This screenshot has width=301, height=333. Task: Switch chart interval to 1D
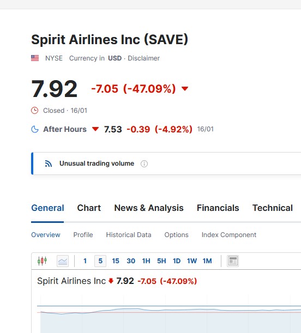point(177,261)
